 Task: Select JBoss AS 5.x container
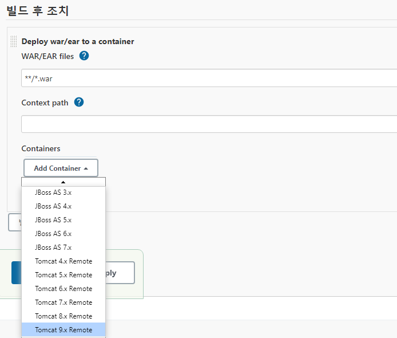[63, 220]
